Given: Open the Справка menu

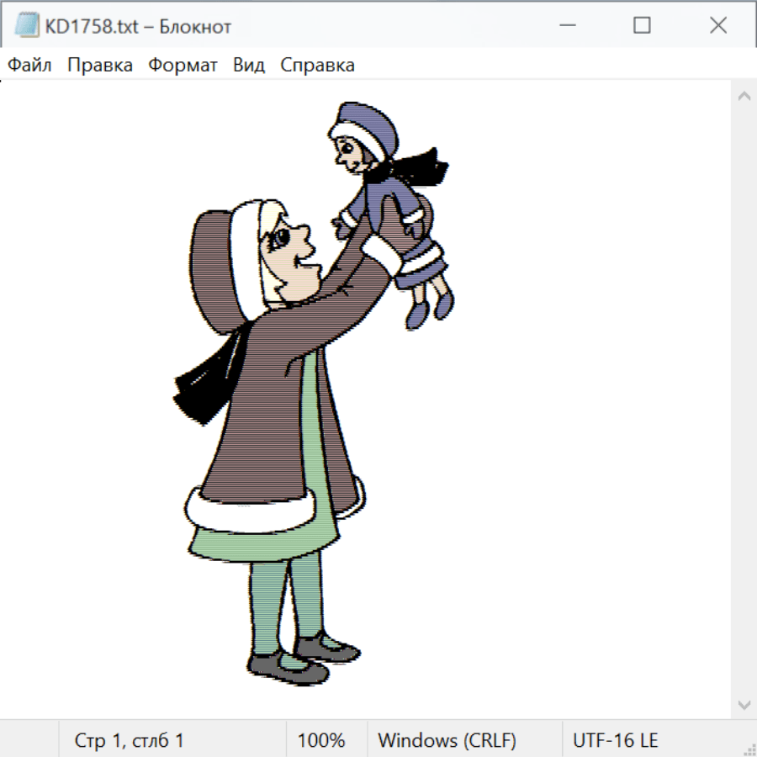Looking at the screenshot, I should click(317, 66).
